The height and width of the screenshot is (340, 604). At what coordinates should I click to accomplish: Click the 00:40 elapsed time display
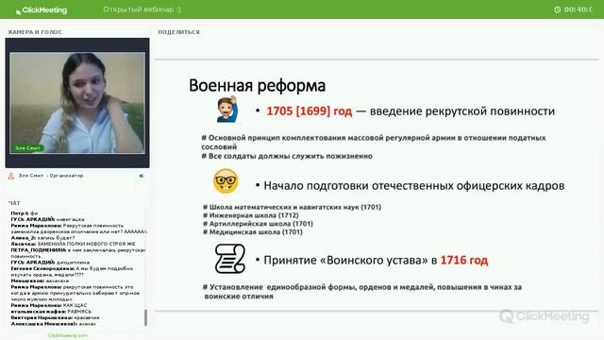(579, 9)
